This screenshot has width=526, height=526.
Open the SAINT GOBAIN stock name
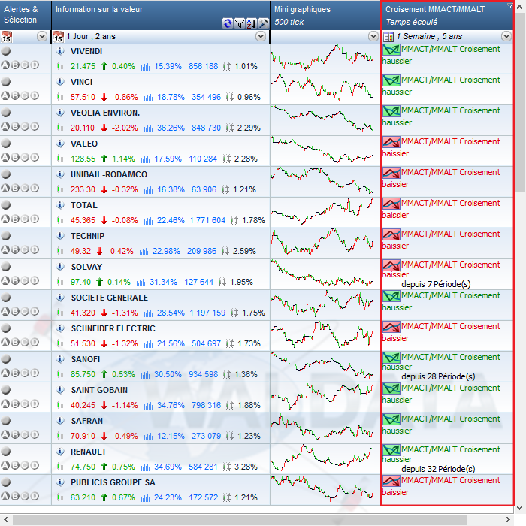pos(99,390)
